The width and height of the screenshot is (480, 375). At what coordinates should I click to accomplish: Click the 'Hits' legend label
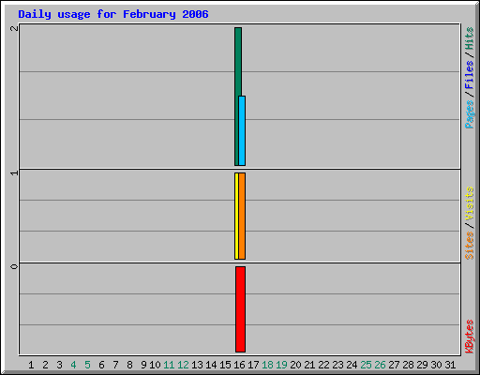click(469, 38)
